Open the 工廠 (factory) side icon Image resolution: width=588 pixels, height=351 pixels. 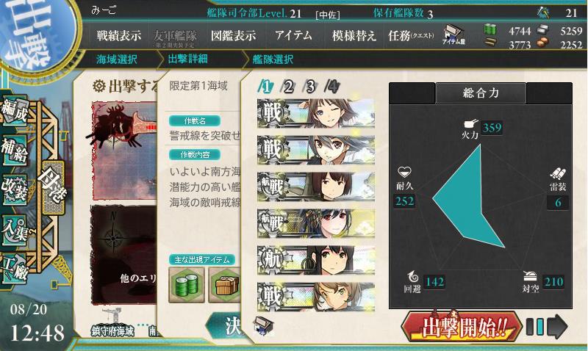[x=15, y=269]
